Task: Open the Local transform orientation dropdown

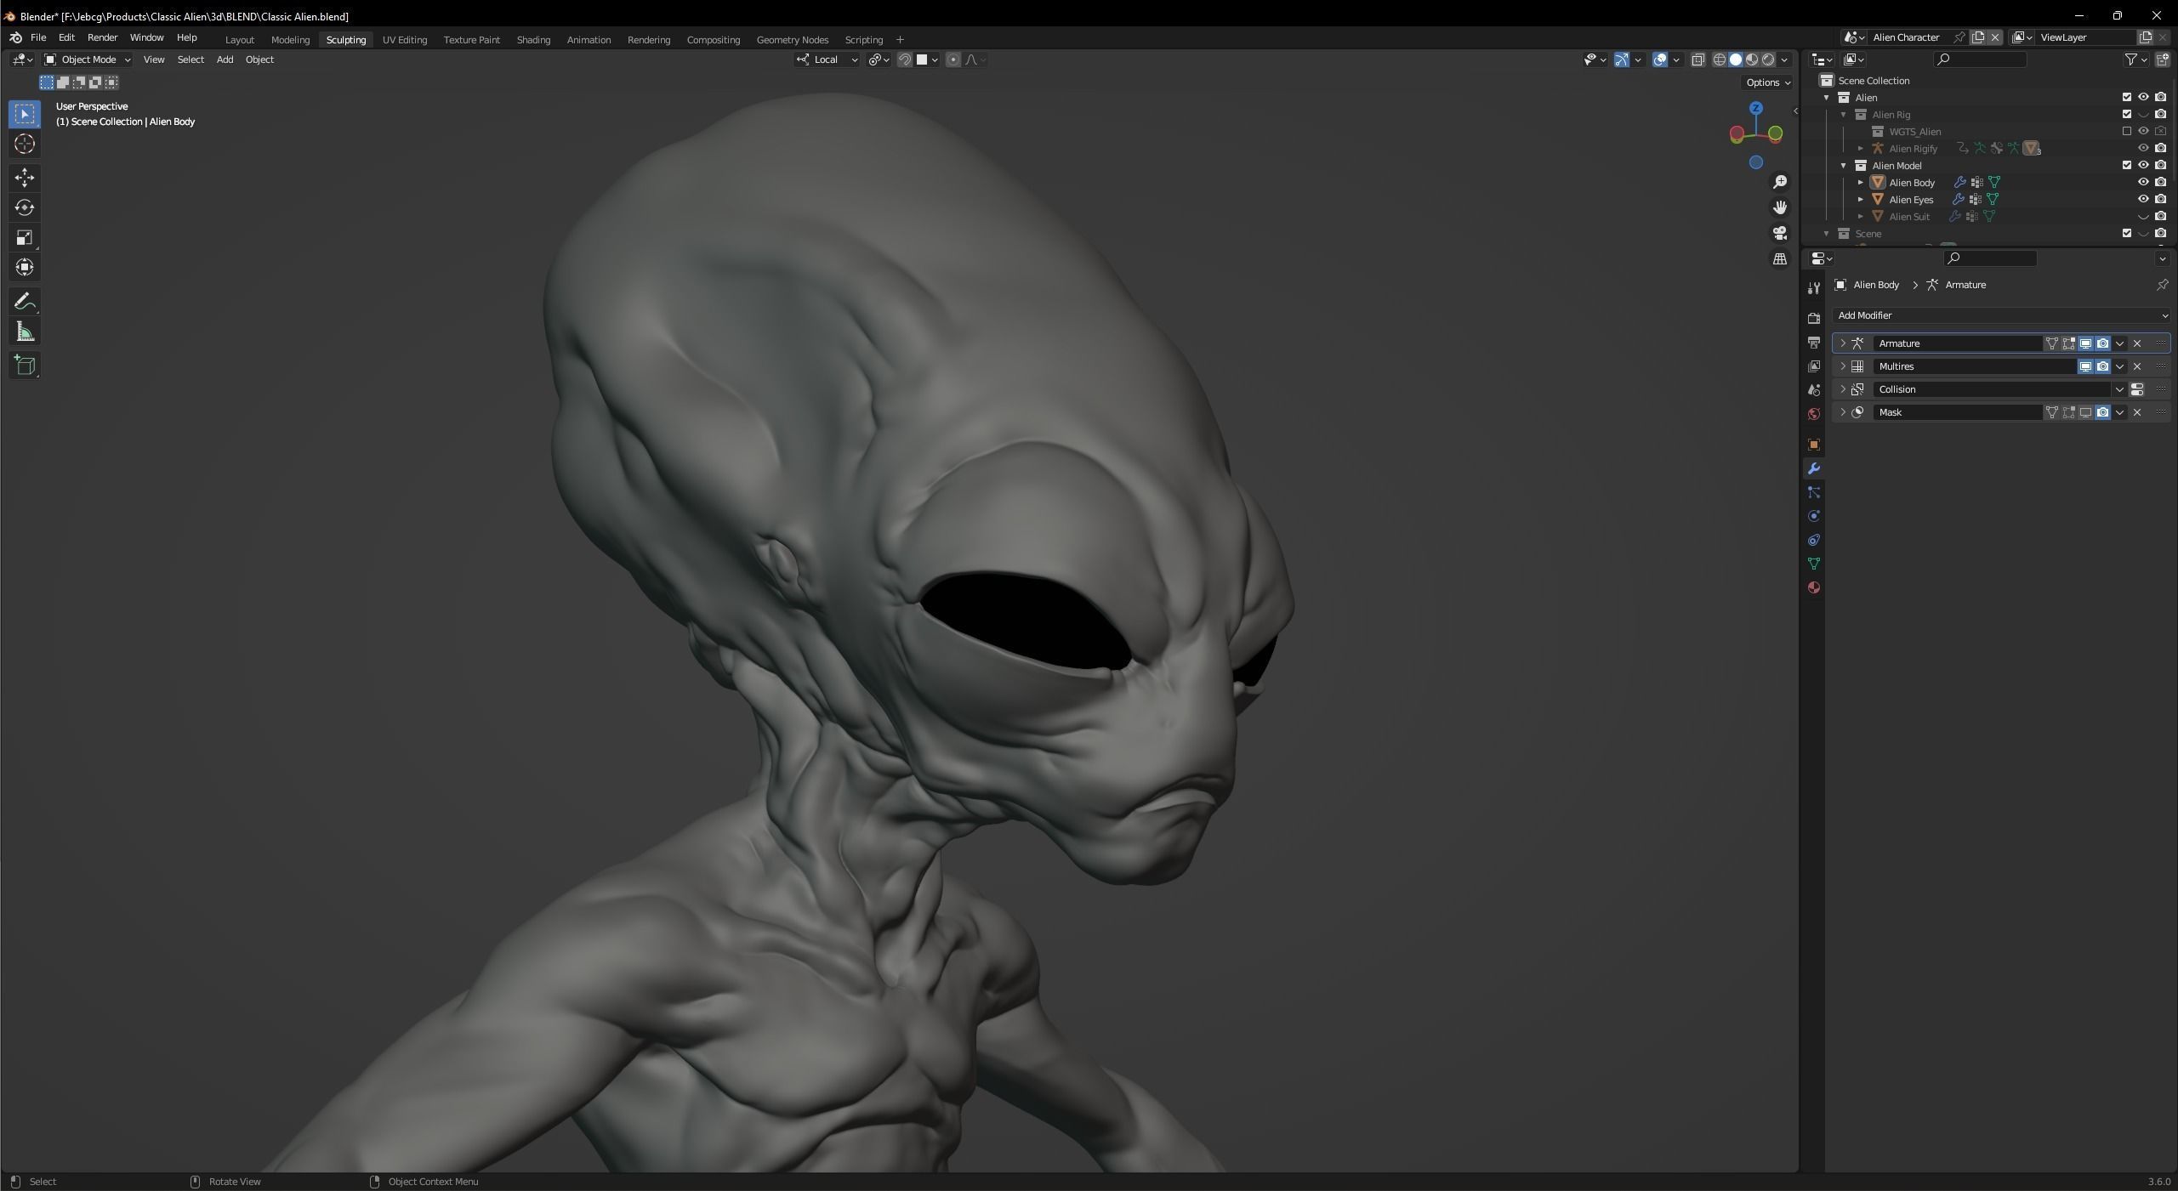Action: [x=827, y=60]
